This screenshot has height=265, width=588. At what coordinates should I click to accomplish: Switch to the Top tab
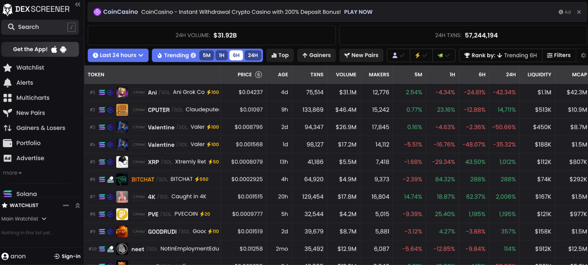(280, 55)
